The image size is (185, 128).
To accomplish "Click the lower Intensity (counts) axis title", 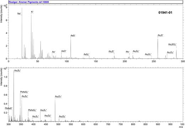I will click(1, 77).
